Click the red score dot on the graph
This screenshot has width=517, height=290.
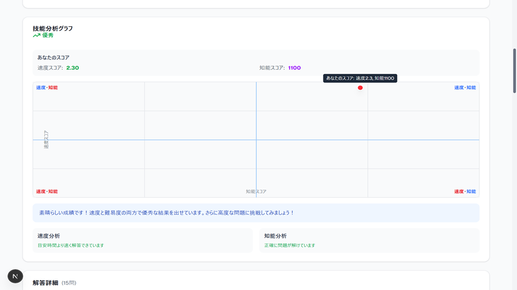point(360,88)
